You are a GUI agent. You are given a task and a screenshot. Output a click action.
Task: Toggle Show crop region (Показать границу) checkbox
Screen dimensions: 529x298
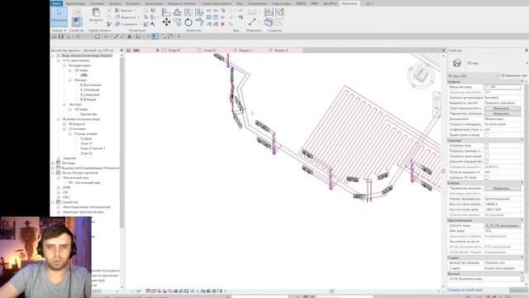[x=487, y=151]
